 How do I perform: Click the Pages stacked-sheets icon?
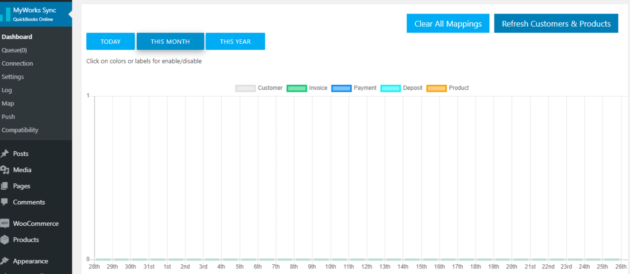coord(5,186)
